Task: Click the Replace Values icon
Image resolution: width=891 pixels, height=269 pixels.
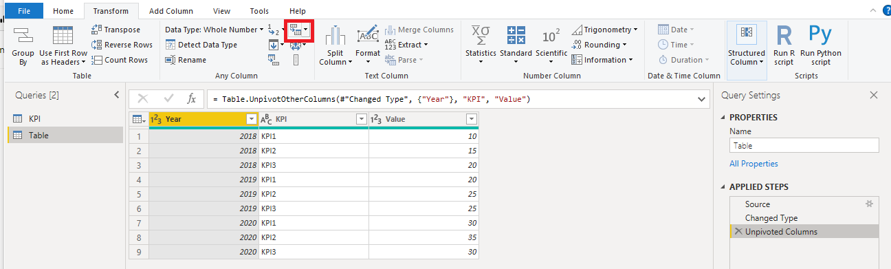Action: (x=274, y=30)
